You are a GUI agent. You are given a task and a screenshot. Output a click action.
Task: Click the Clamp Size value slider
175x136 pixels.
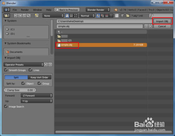pos(20,90)
